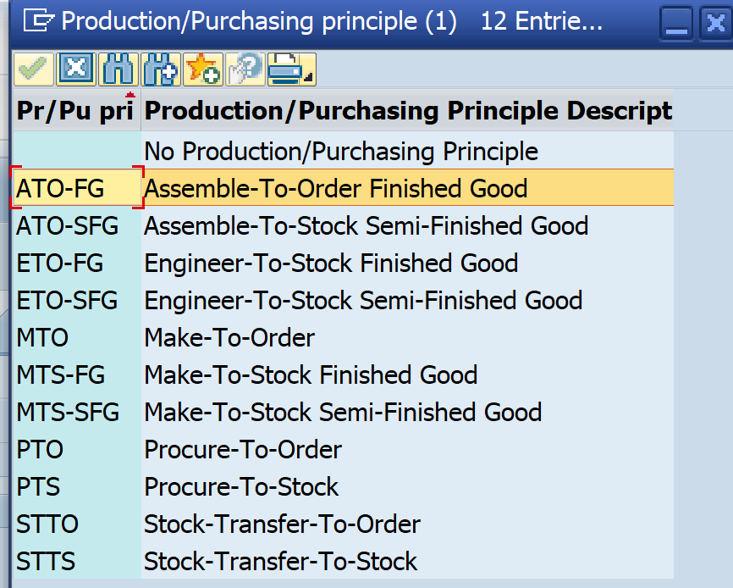The height and width of the screenshot is (588, 733).
Task: Select Stock-Transfer-To-Stock entry
Action: tap(280, 562)
